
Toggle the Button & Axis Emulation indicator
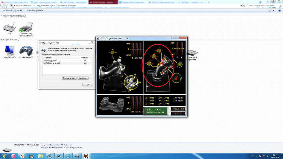point(155,111)
